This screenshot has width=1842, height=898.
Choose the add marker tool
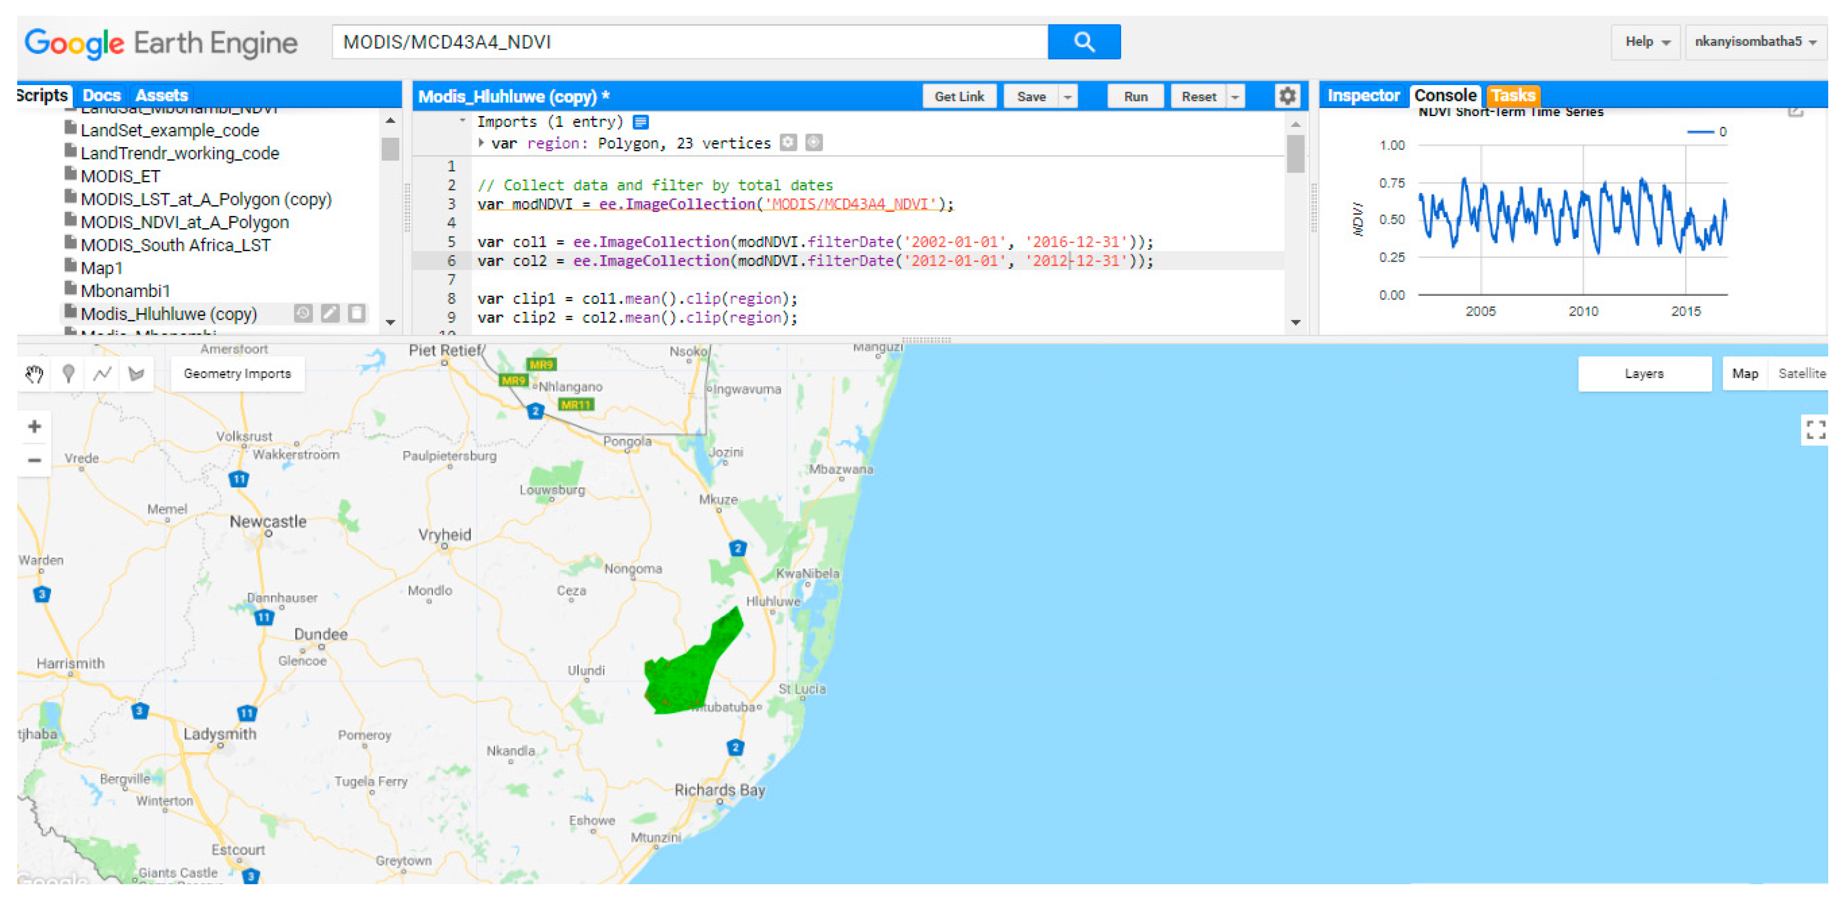(x=69, y=373)
